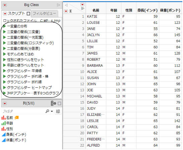Select 体重(ポンド) in the columns list
The image size is (183, 150).
[x=16, y=140]
